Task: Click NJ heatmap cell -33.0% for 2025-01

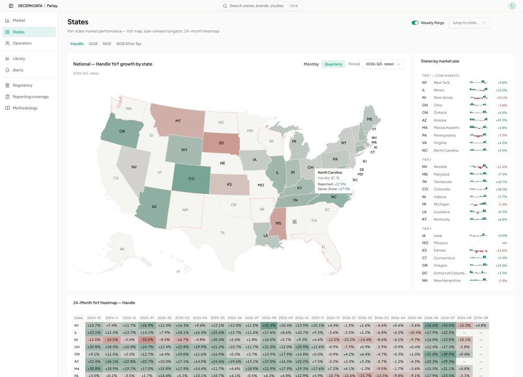Action: [x=147, y=340]
